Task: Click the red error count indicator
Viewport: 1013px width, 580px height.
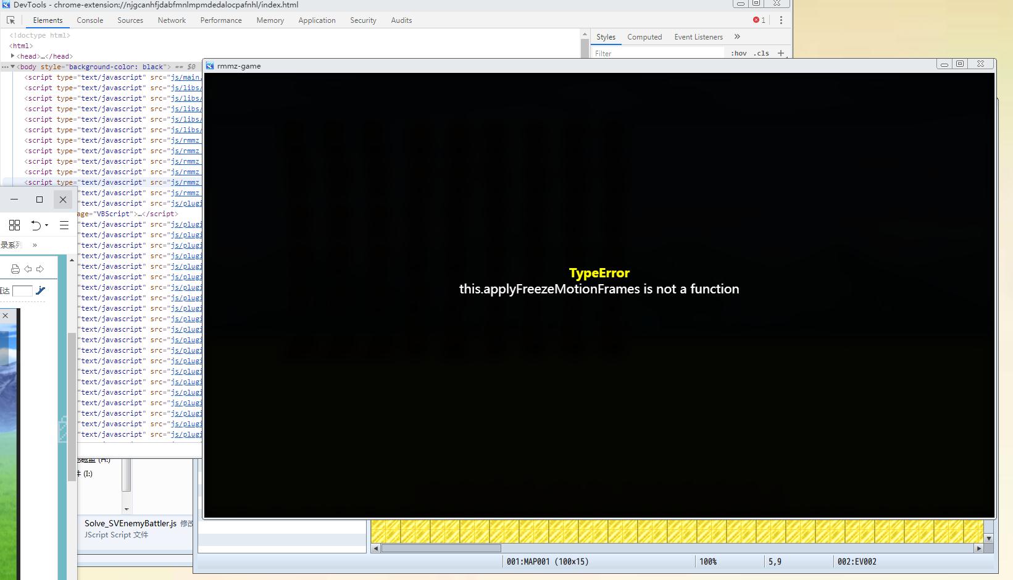Action: click(x=759, y=20)
